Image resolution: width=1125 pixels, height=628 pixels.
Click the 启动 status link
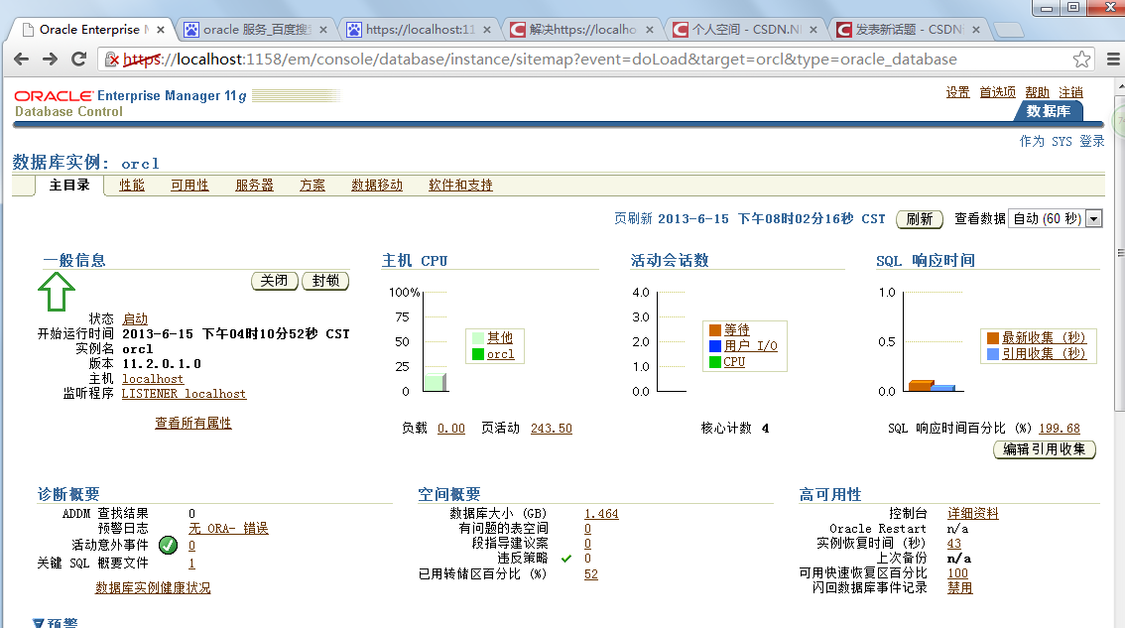(135, 318)
